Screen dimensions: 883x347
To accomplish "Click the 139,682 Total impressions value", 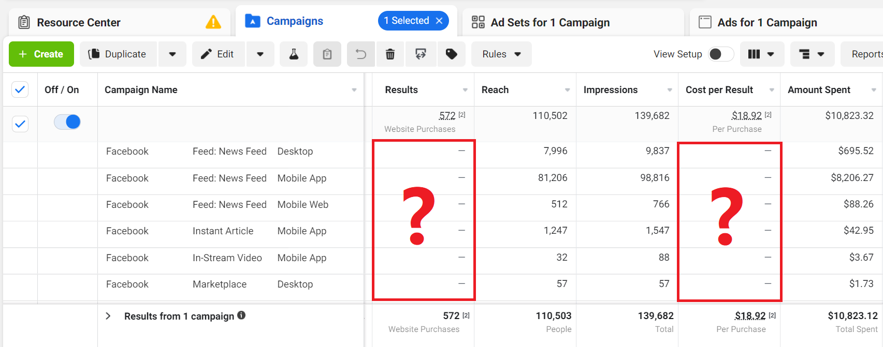I will click(x=656, y=316).
